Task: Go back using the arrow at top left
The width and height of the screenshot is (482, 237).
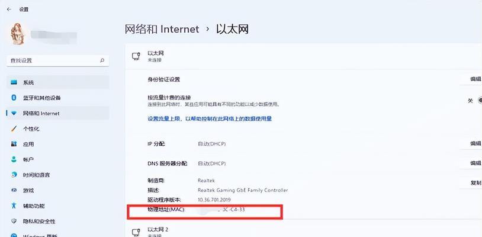Action: tap(9, 9)
